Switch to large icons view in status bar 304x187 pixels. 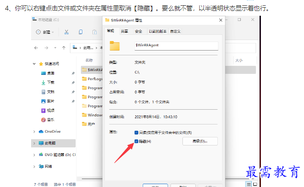point(255,184)
